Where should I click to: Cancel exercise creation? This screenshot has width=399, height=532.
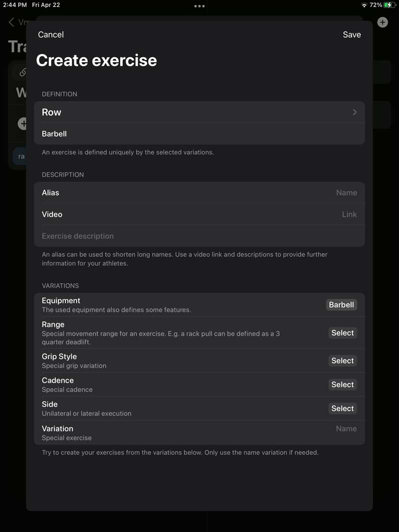(51, 34)
